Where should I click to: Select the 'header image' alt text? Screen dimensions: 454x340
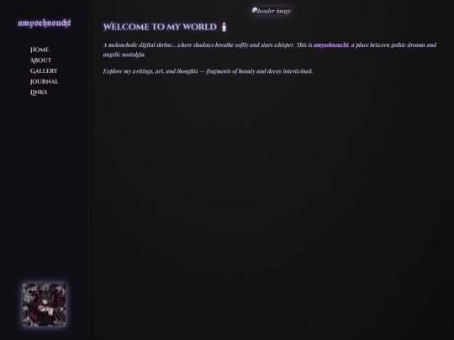coord(274,11)
